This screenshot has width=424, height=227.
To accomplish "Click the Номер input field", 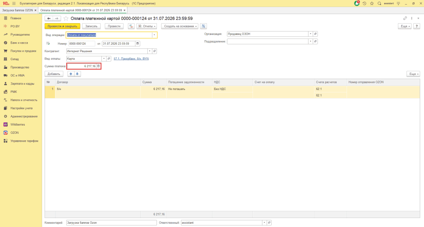I will (82, 43).
